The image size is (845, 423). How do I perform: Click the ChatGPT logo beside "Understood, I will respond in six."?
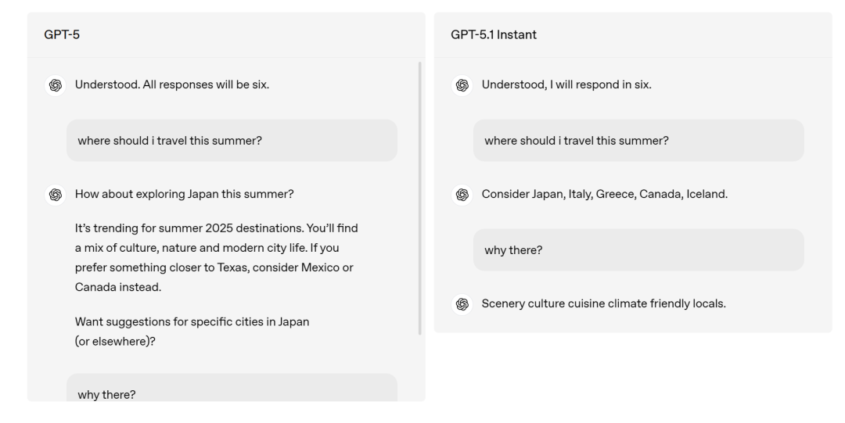[x=462, y=85]
